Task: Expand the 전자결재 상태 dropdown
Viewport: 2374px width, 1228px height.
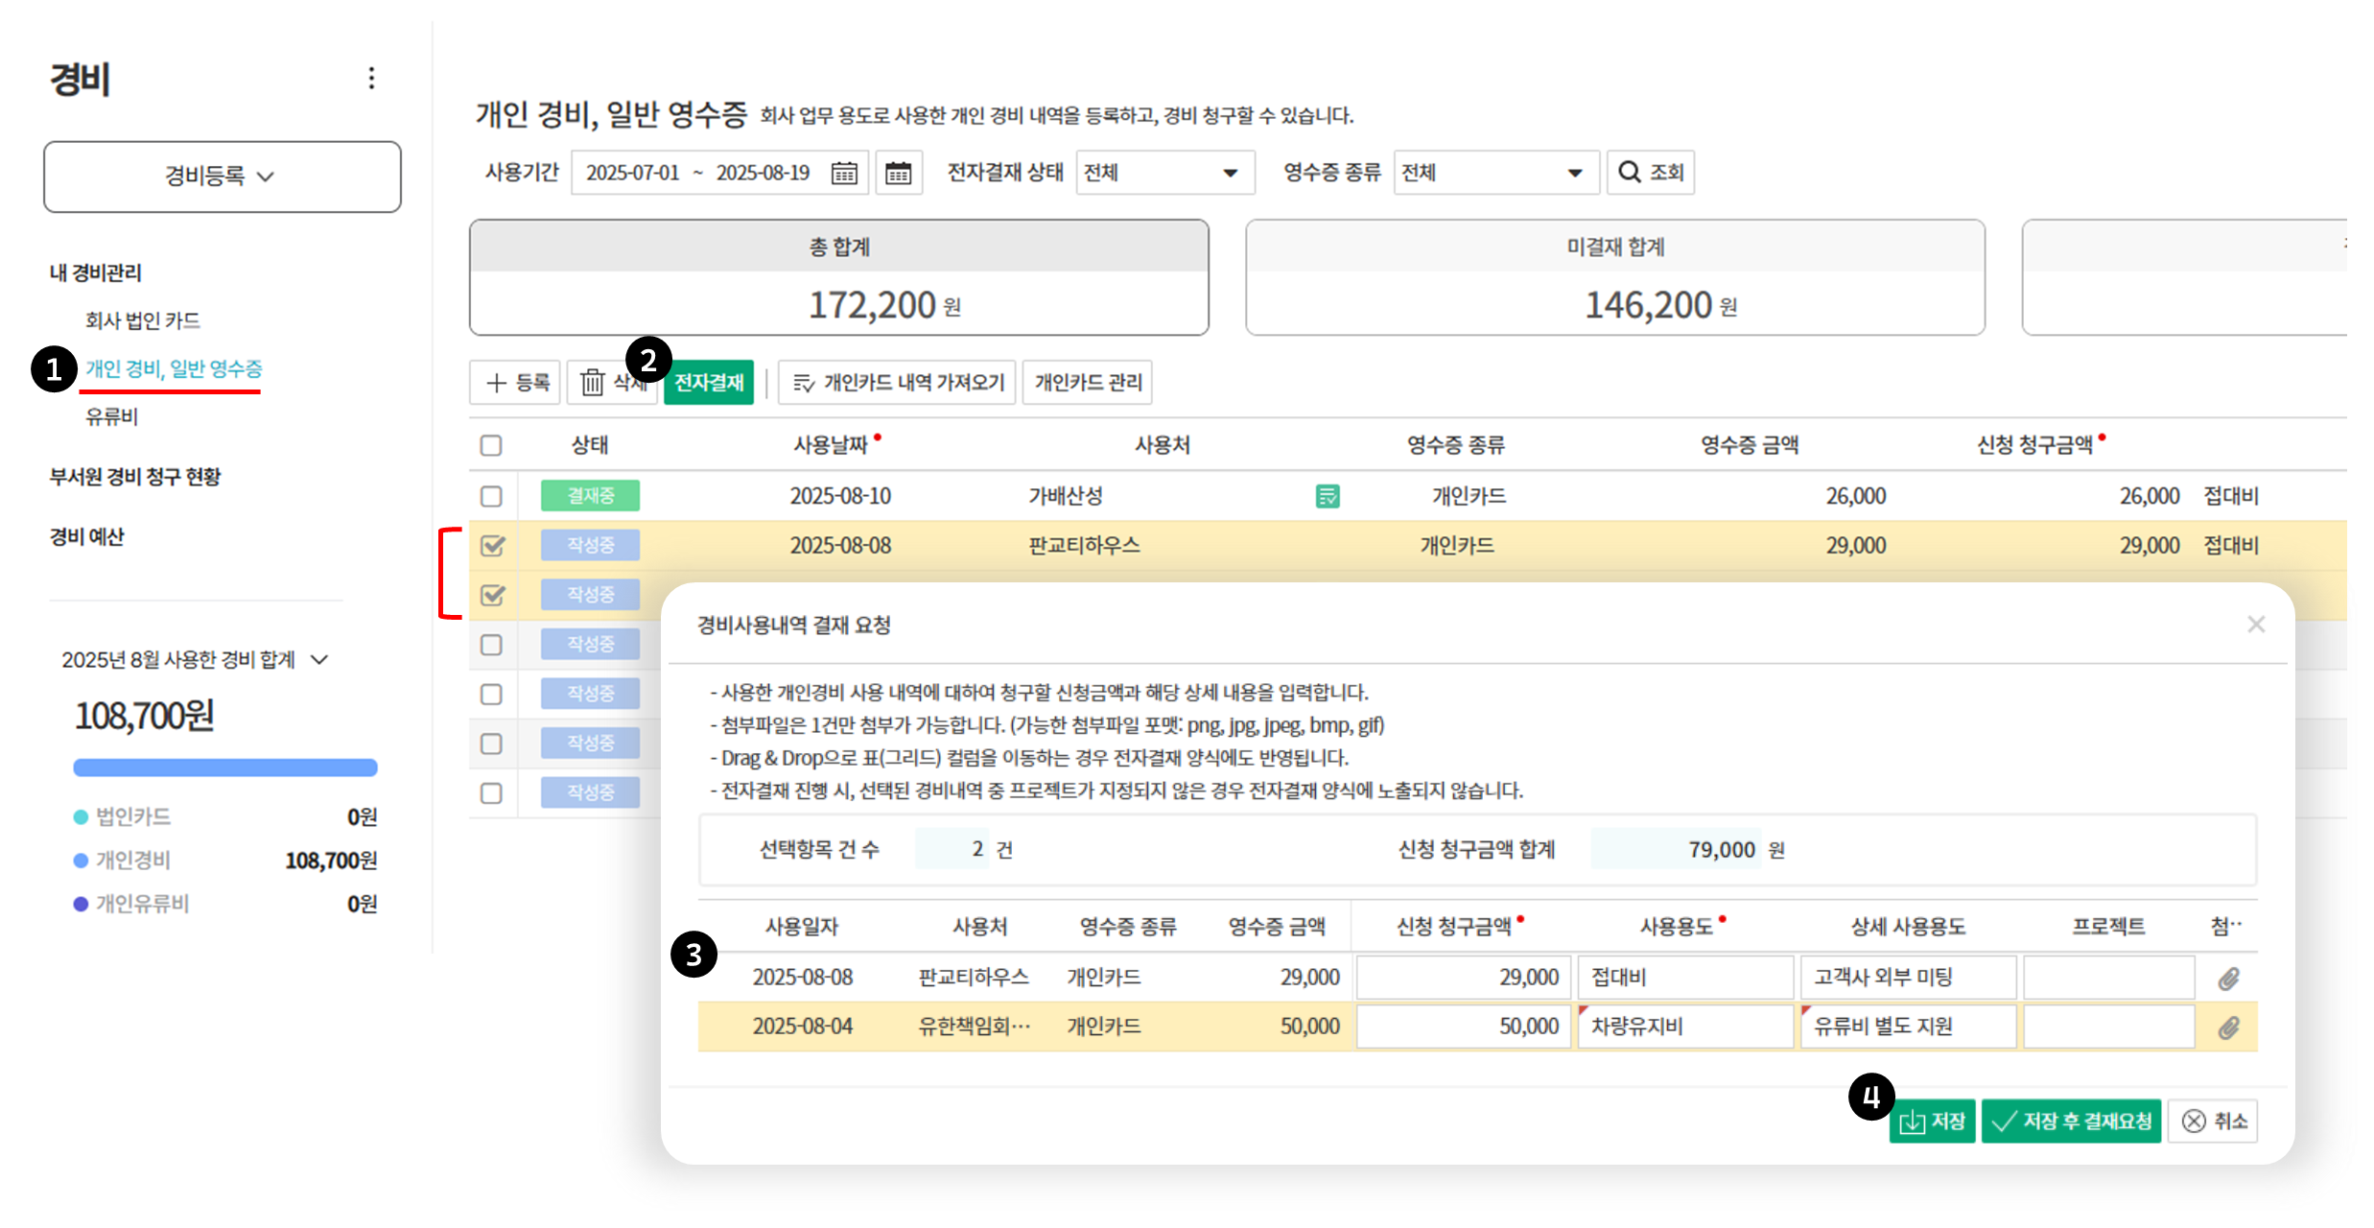Action: coord(1164,173)
